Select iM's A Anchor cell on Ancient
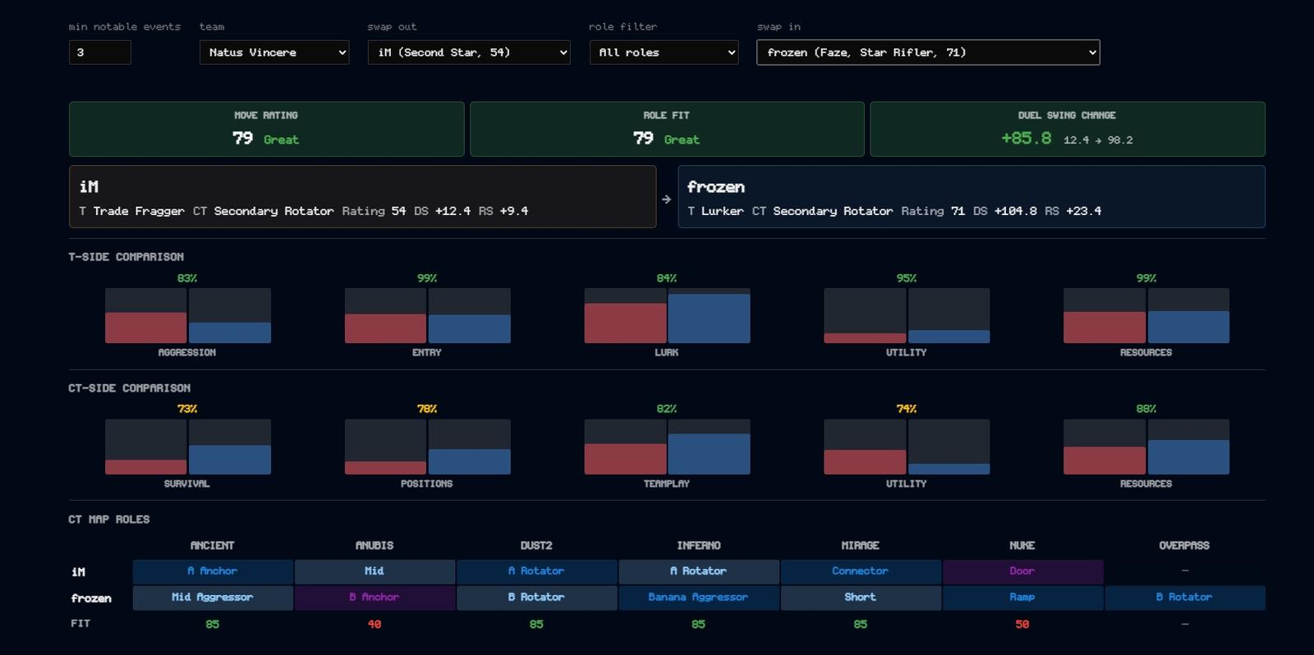The height and width of the screenshot is (655, 1314). pyautogui.click(x=213, y=571)
